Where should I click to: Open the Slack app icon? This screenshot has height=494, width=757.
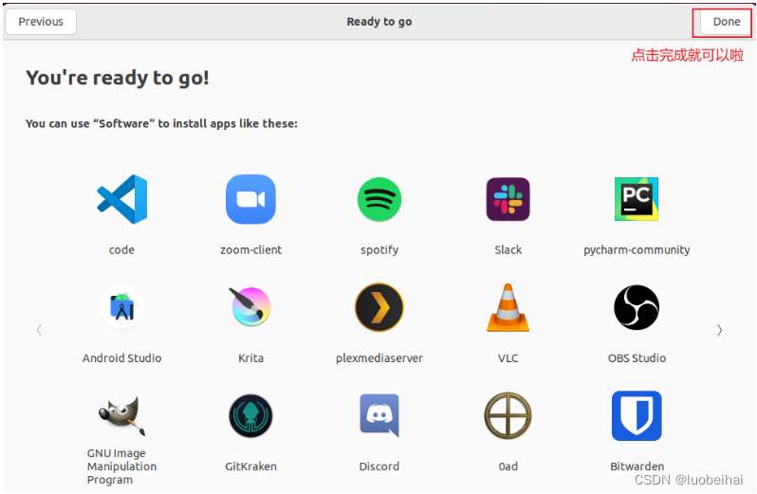508,199
